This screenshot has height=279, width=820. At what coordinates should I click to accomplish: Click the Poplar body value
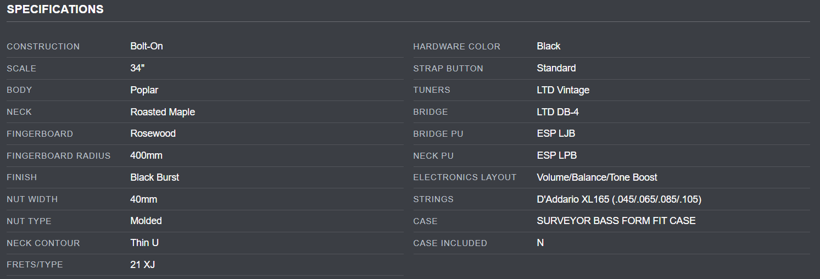tap(144, 90)
